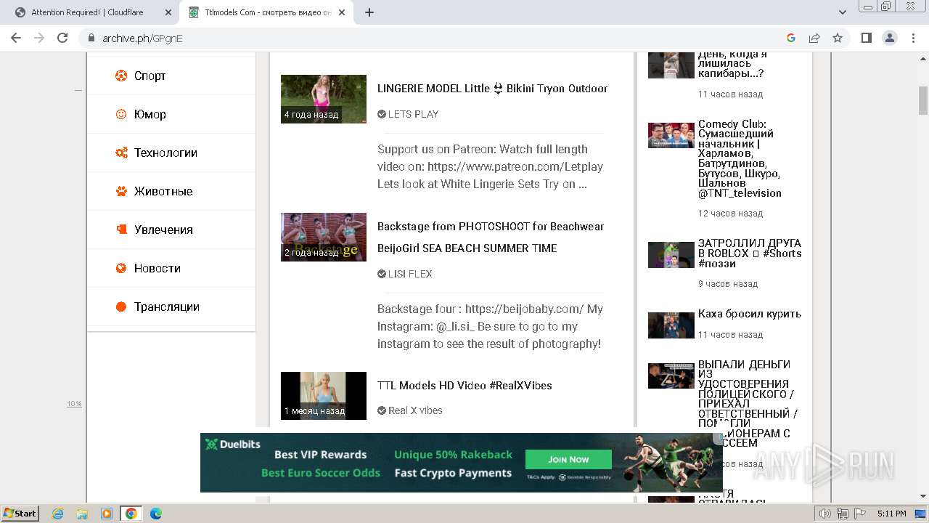Open volume control in system tray
The width and height of the screenshot is (929, 523).
click(825, 514)
